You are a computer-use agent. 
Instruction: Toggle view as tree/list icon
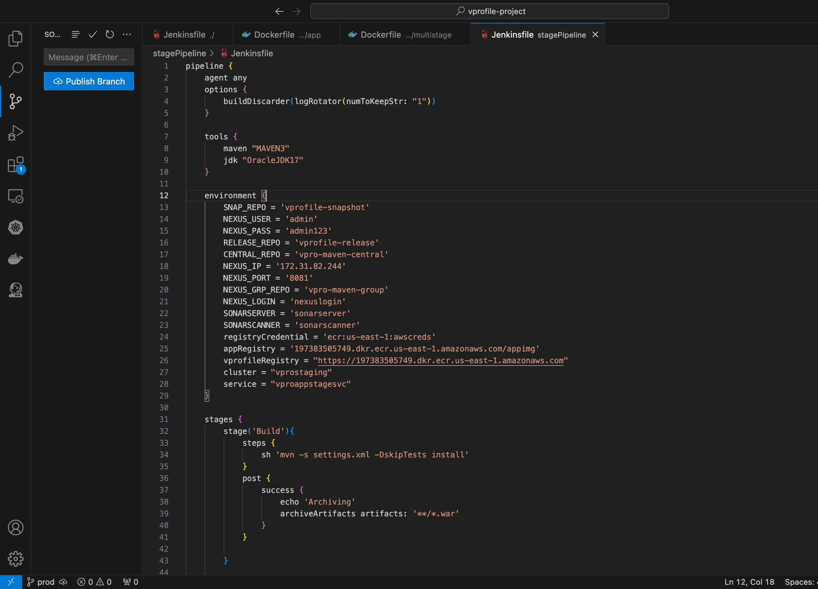76,35
